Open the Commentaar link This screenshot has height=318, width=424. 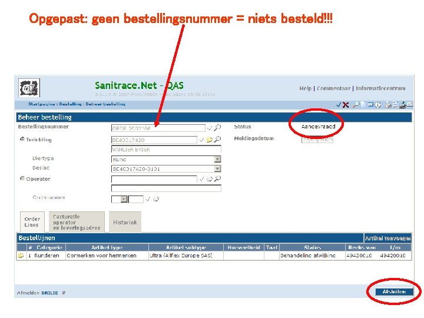(x=333, y=88)
